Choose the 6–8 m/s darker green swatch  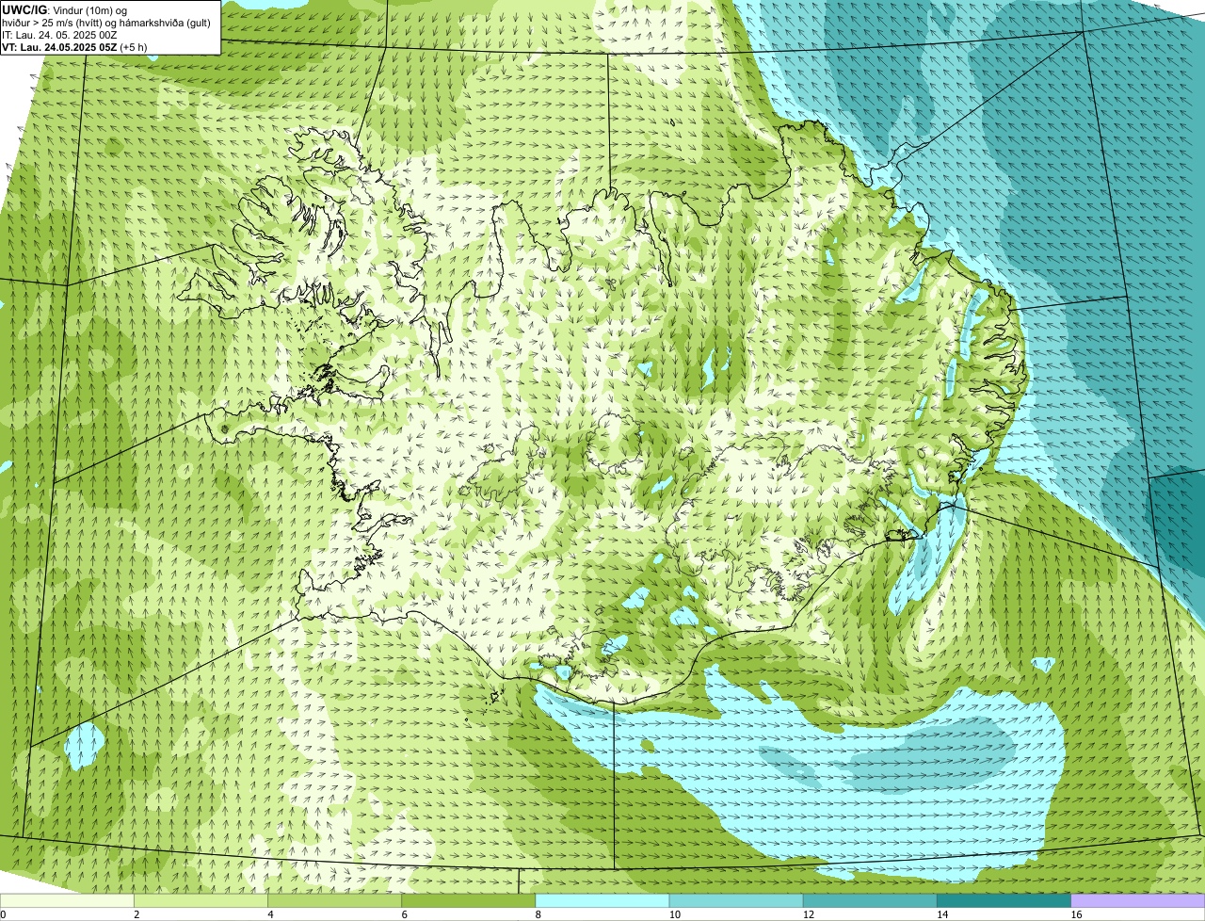(469, 900)
